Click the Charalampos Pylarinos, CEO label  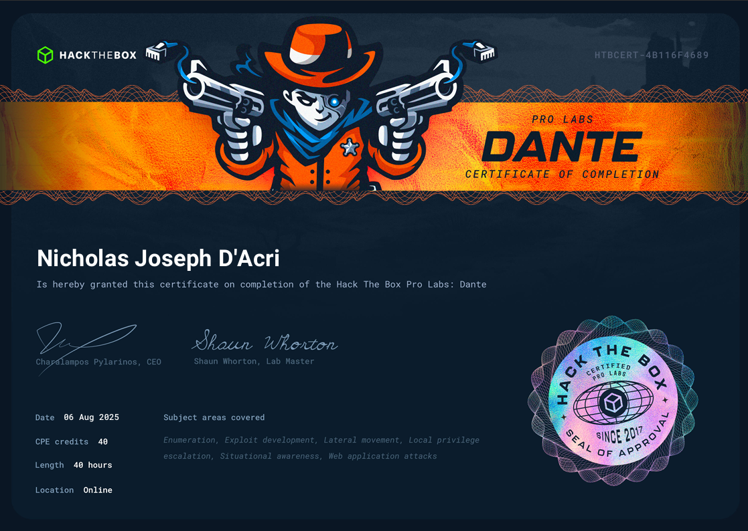[98, 362]
